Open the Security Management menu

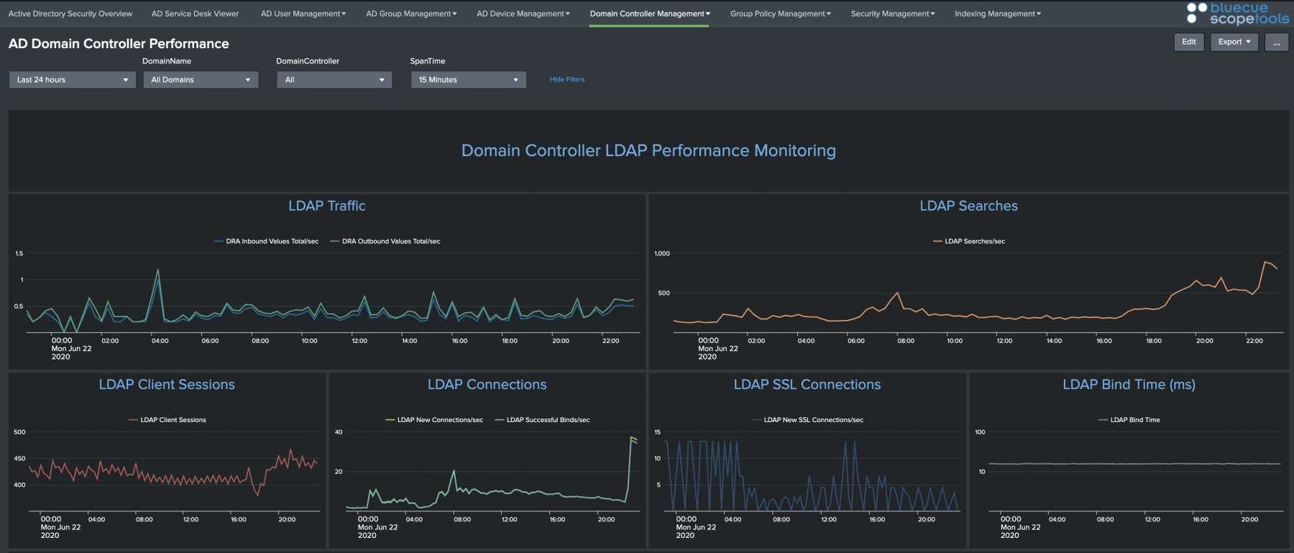(x=893, y=14)
